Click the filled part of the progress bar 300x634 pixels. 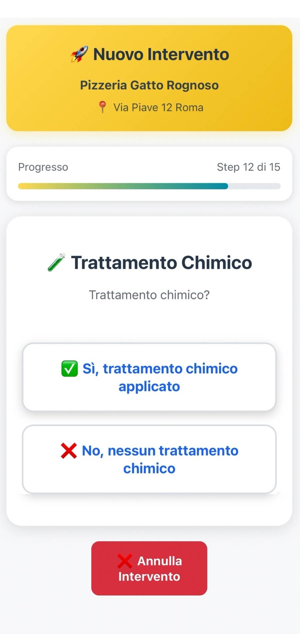click(123, 186)
